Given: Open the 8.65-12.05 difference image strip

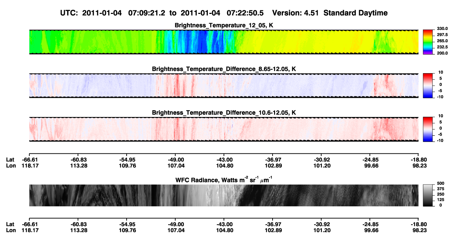Looking at the screenshot, I should (224, 86).
